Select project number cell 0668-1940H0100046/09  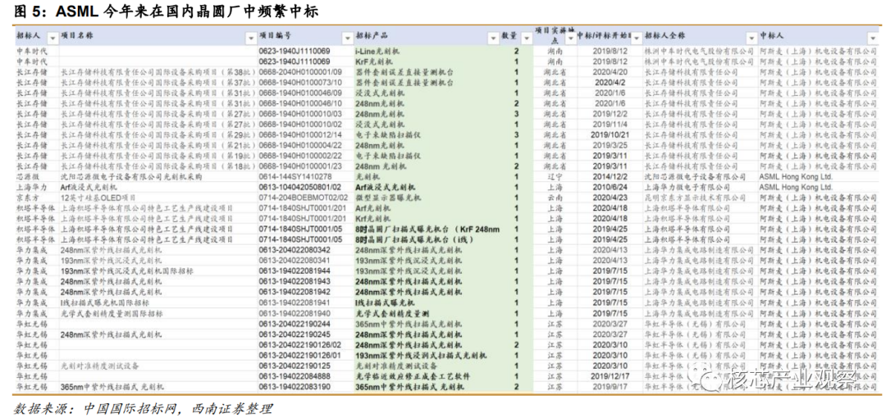[x=300, y=93]
